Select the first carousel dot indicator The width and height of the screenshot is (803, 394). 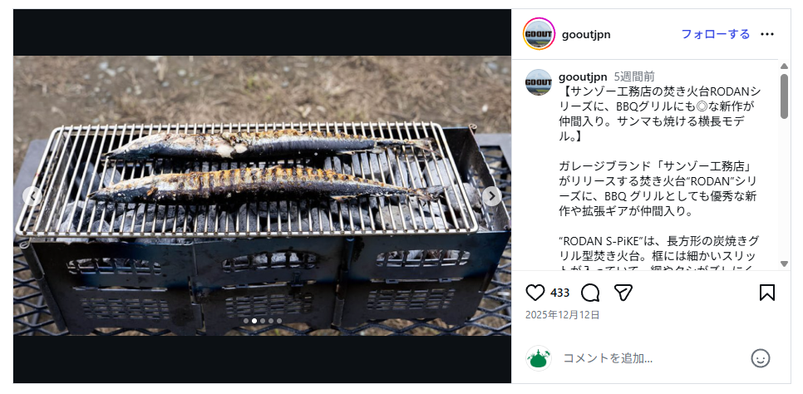(x=246, y=320)
